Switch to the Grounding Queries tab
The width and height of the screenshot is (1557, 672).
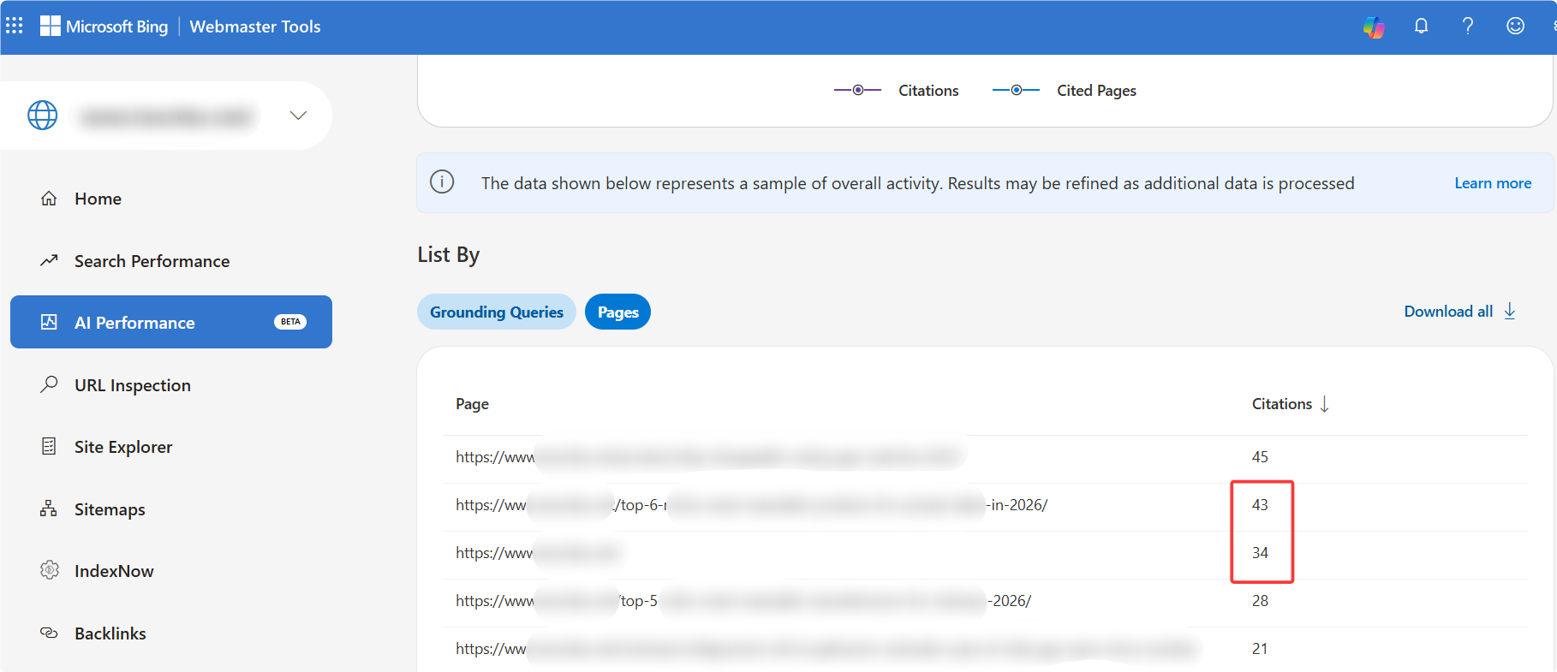tap(497, 312)
